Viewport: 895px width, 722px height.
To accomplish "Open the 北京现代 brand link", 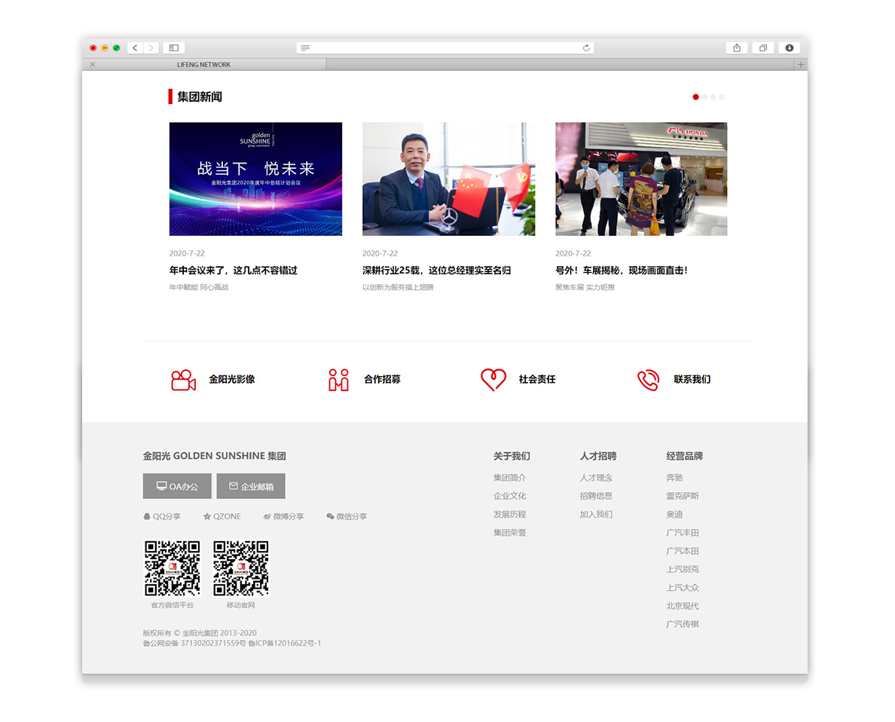I will [682, 605].
